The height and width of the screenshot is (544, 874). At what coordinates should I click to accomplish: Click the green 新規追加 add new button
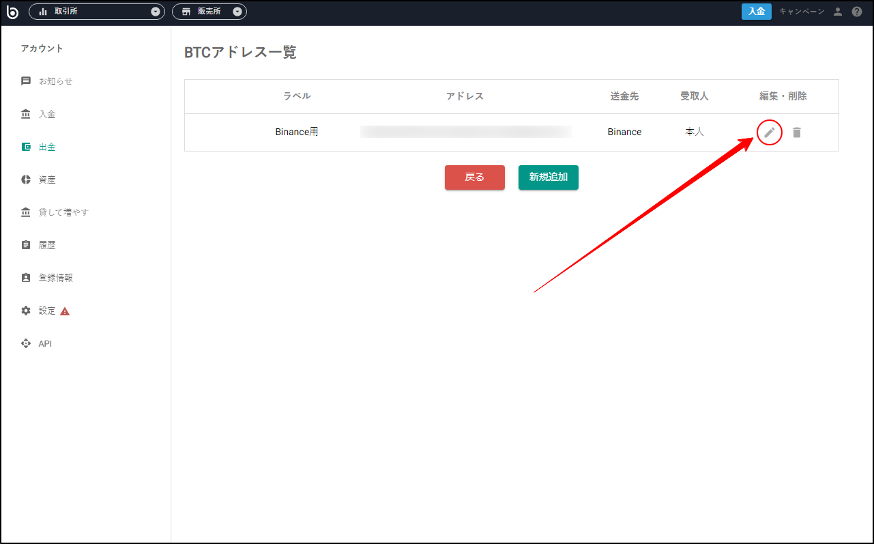tap(548, 177)
